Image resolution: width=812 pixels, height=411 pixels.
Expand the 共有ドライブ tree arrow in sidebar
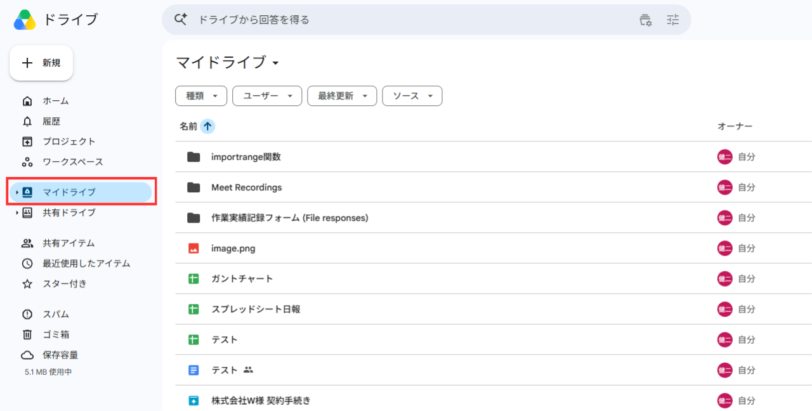coord(17,212)
